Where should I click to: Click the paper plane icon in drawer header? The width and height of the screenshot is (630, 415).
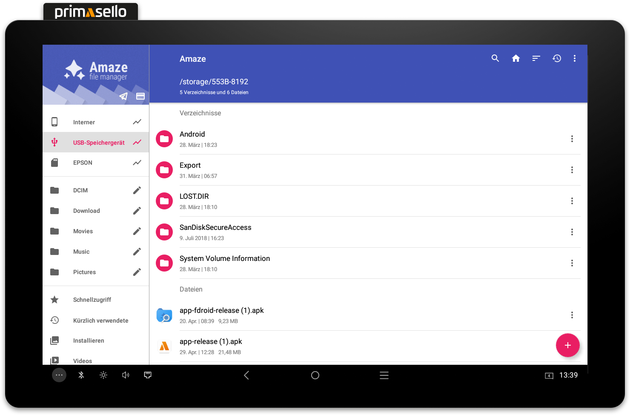coord(123,96)
